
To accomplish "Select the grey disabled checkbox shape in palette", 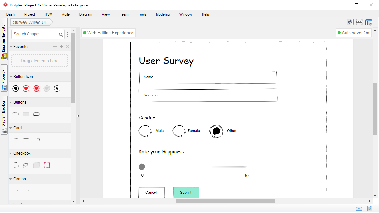I will pyautogui.click(x=37, y=165).
